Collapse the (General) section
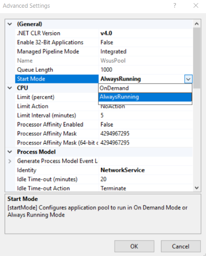This screenshot has height=256, width=206. point(10,24)
